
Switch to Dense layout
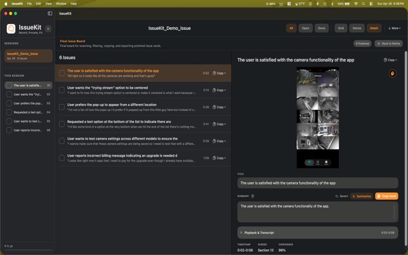coord(357,28)
